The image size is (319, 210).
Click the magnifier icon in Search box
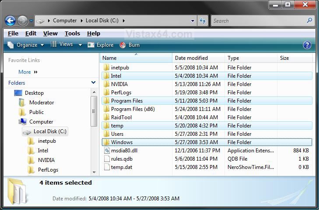(x=310, y=21)
